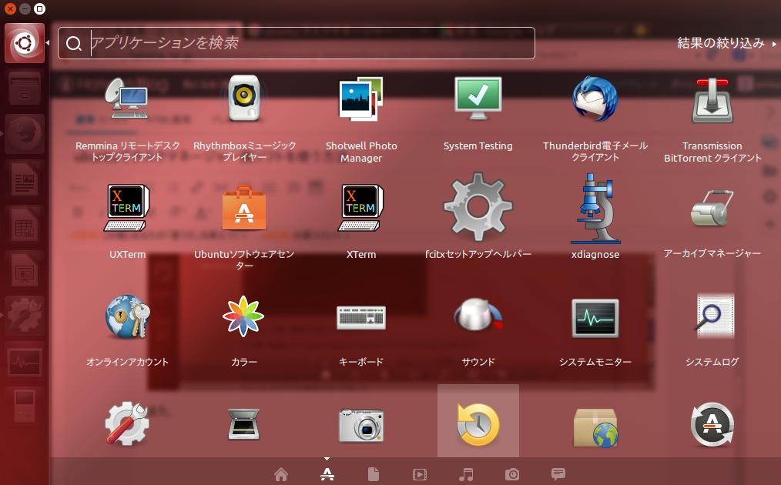Open the camera screenshot application
781x485 pixels.
(x=361, y=425)
